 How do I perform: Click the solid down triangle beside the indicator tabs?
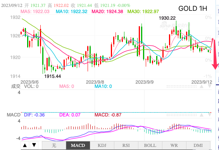[34, 145]
